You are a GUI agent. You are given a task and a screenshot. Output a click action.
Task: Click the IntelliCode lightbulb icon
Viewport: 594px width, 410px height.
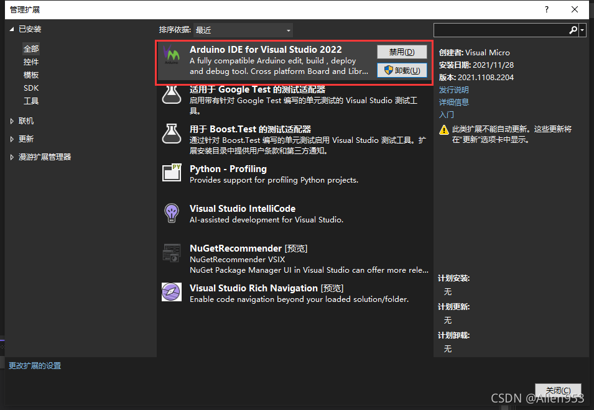click(x=172, y=213)
